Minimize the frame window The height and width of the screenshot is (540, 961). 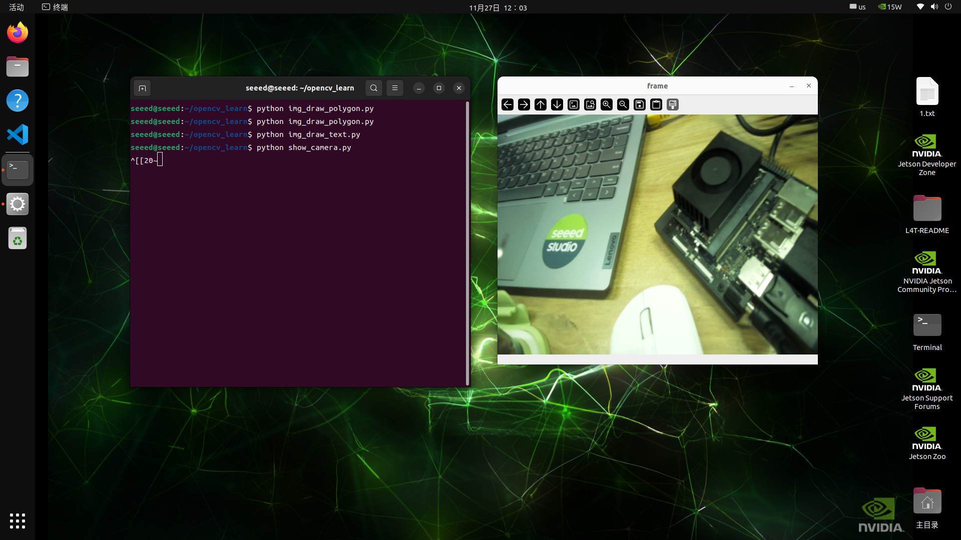click(x=792, y=86)
